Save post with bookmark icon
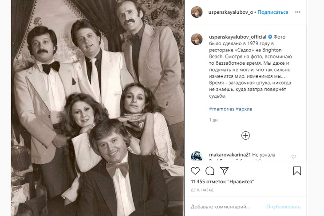Screen dimensions: 324x216 (x=297, y=170)
